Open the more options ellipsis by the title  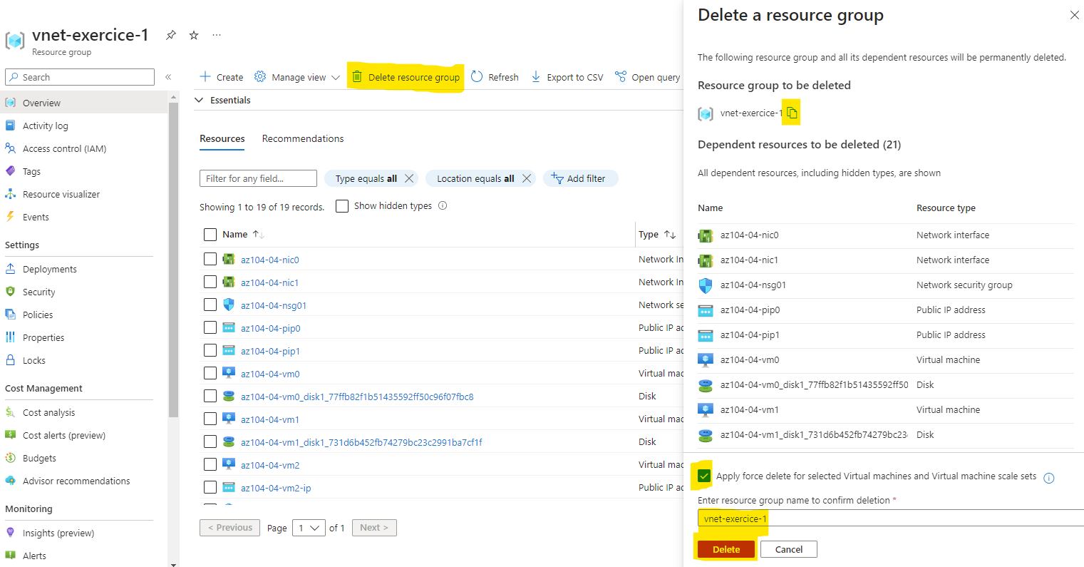click(x=217, y=35)
